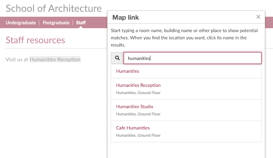Click the Map link dialog title
The width and height of the screenshot is (273, 158).
(126, 17)
